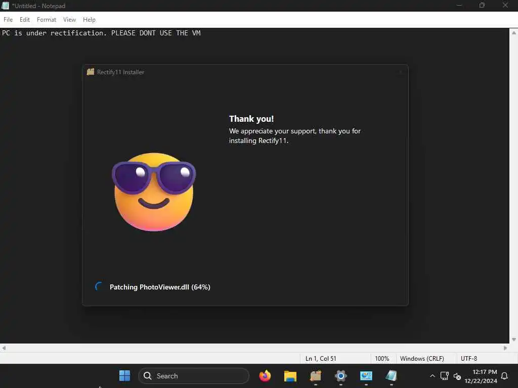The height and width of the screenshot is (388, 518).
Task: Open the Control Panel taskbar icon
Action: 366,376
